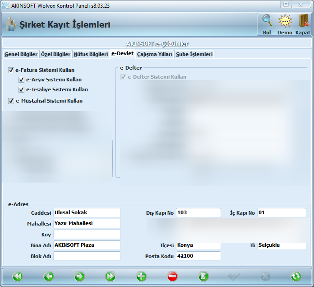The width and height of the screenshot is (314, 287).
Task: Click the e-Adres group label
Action: coord(18,204)
